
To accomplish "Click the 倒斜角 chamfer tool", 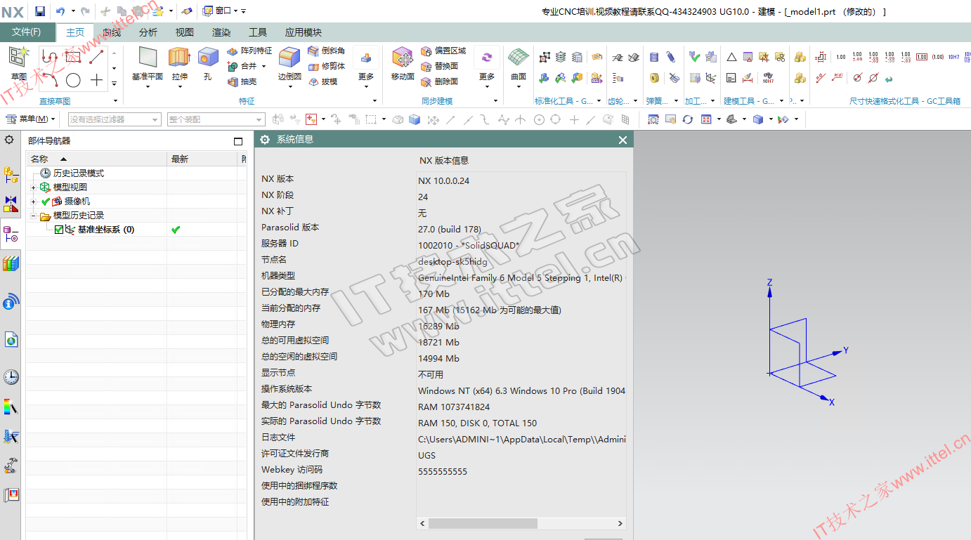I will click(326, 51).
